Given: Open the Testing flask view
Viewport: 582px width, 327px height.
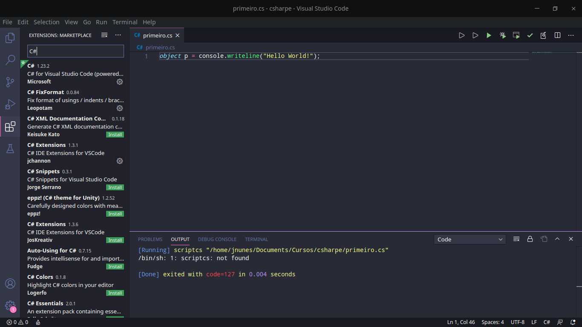Looking at the screenshot, I should tap(10, 149).
